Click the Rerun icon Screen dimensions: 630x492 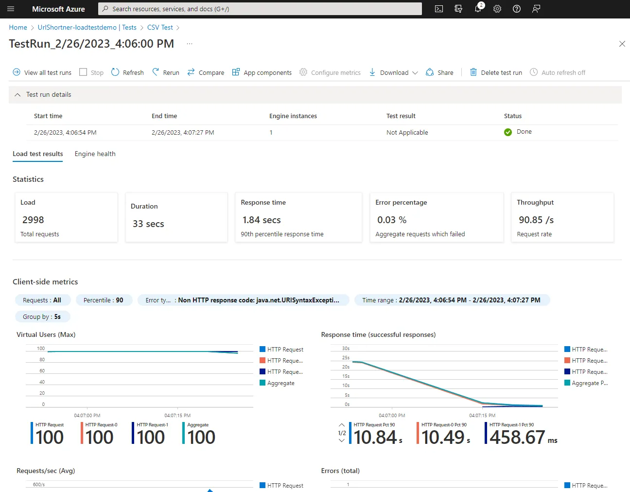[156, 72]
